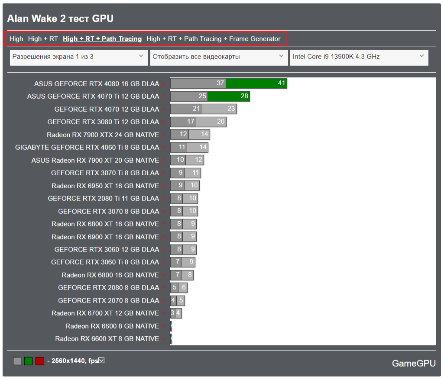Click 'GEFORCE RTX 3080 Ti 12 GB DLAA' label
This screenshot has width=444, height=380.
[103, 122]
